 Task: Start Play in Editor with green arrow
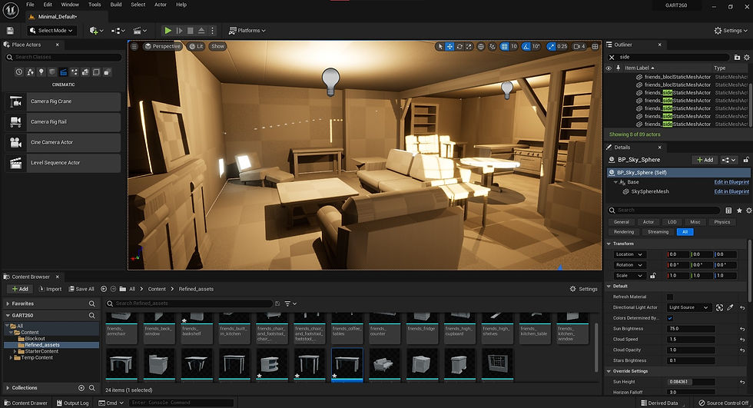tap(168, 30)
